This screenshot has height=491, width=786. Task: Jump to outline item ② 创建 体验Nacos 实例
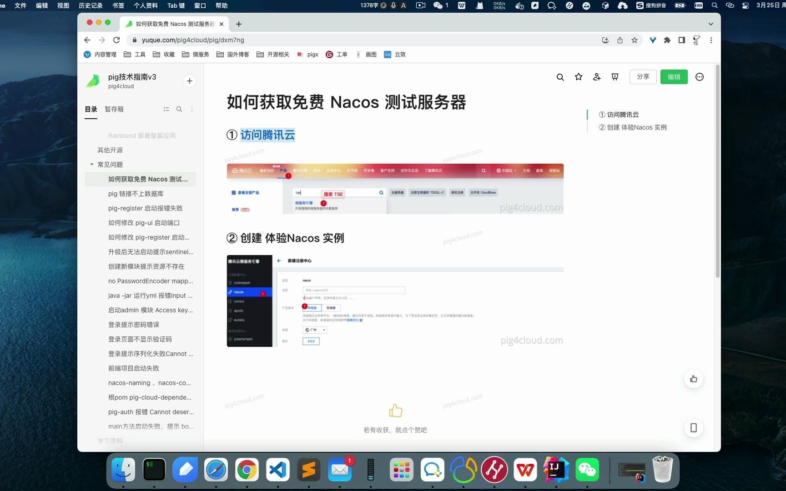633,127
